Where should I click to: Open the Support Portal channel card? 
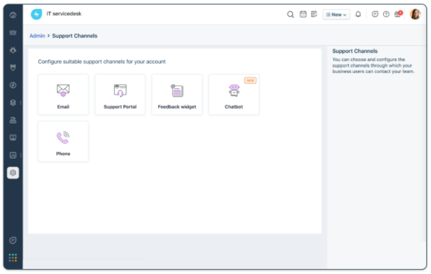pos(120,95)
